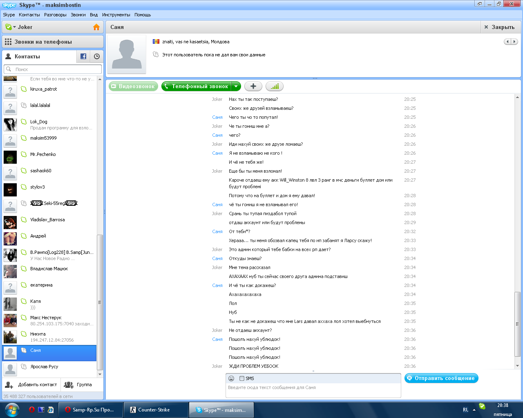Click the Group creation icon
Viewport: 523px width, 418px height.
pos(69,385)
